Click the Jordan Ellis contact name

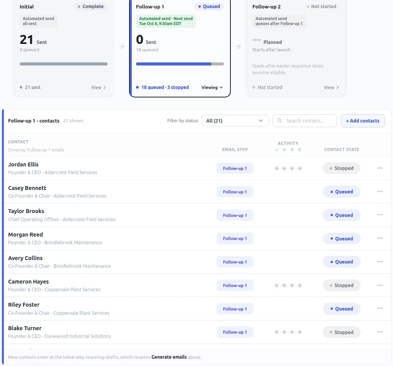point(23,165)
